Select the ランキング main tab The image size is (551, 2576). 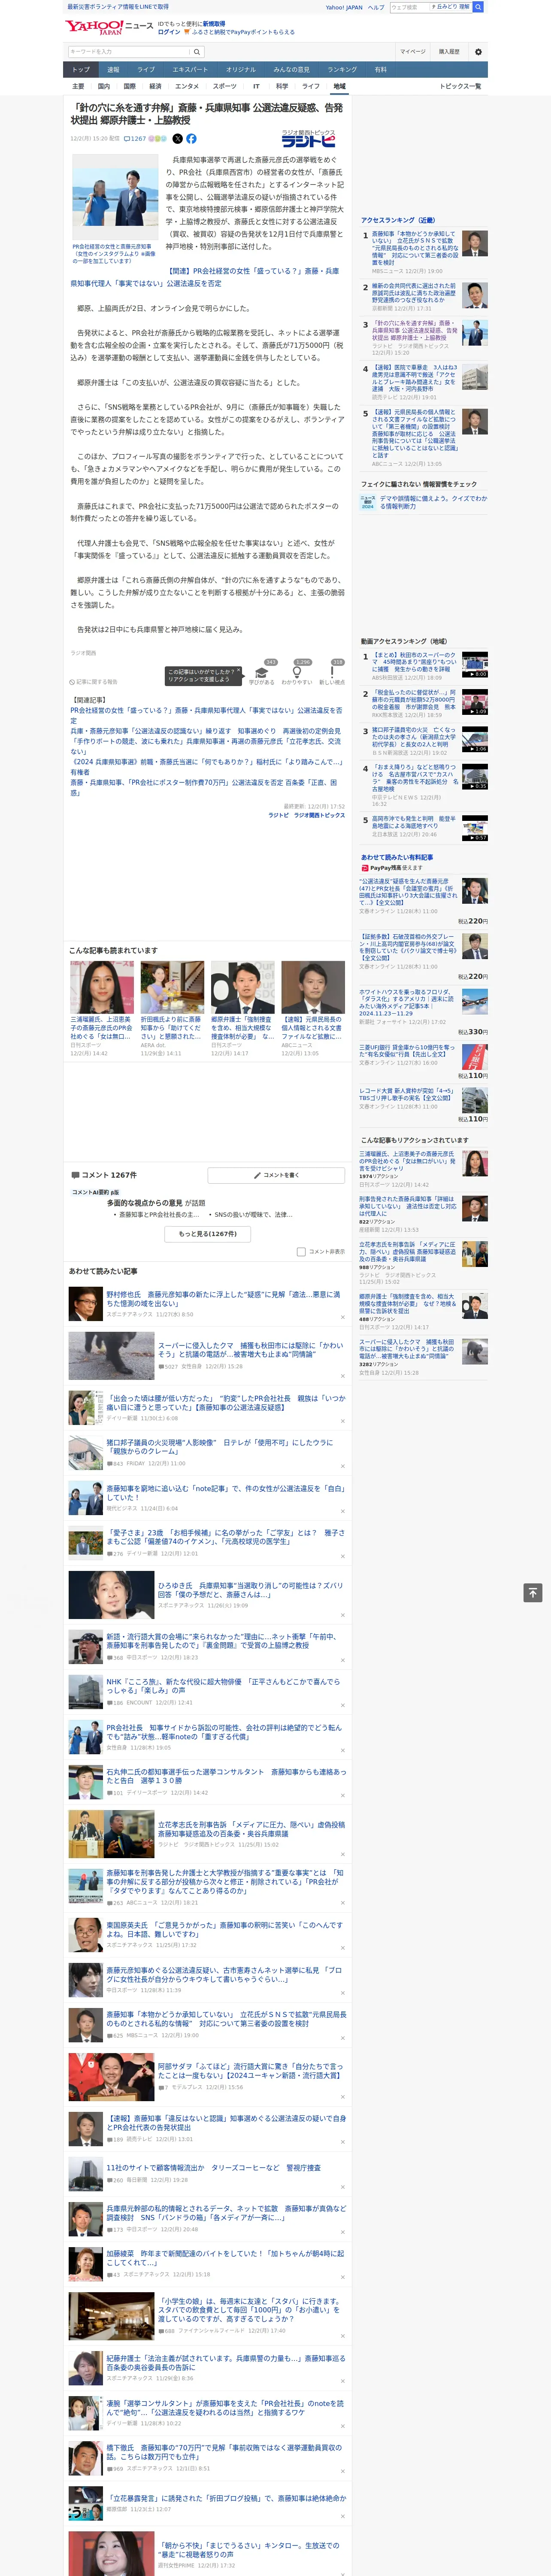[x=342, y=70]
